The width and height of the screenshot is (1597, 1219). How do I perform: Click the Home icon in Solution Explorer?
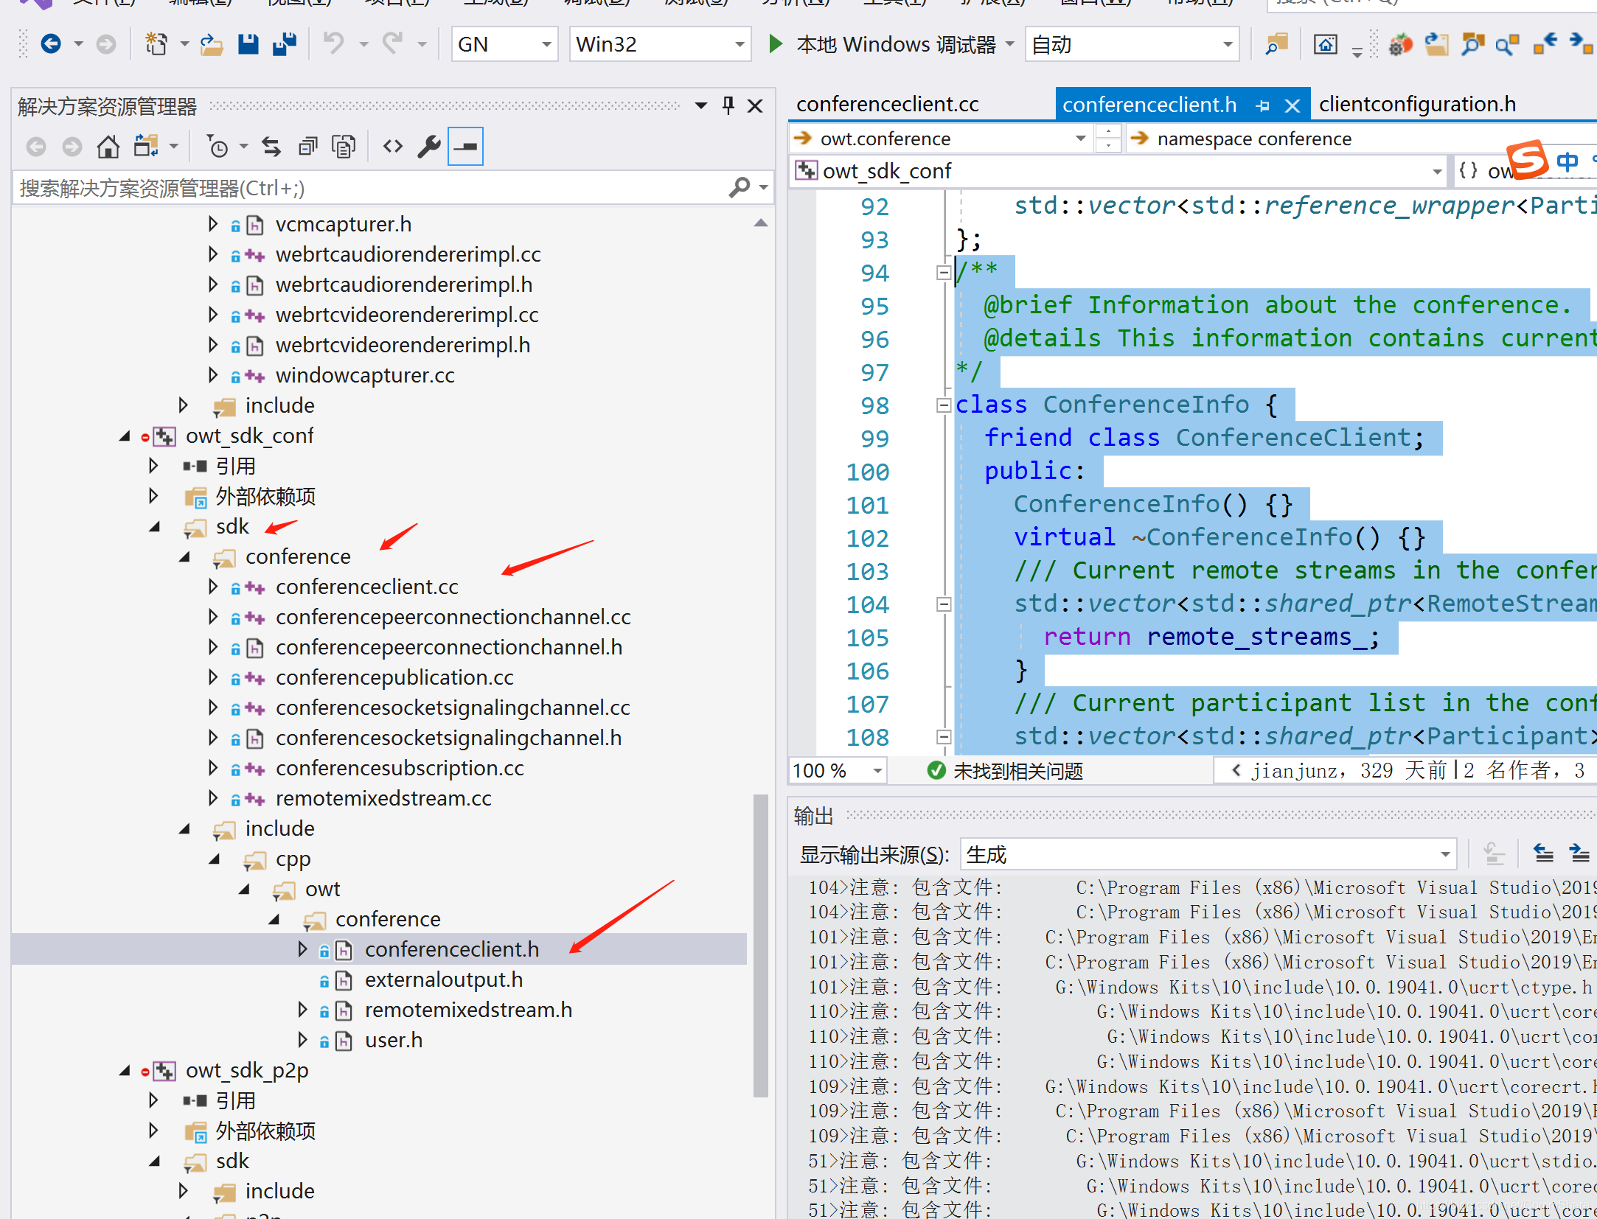[x=108, y=147]
